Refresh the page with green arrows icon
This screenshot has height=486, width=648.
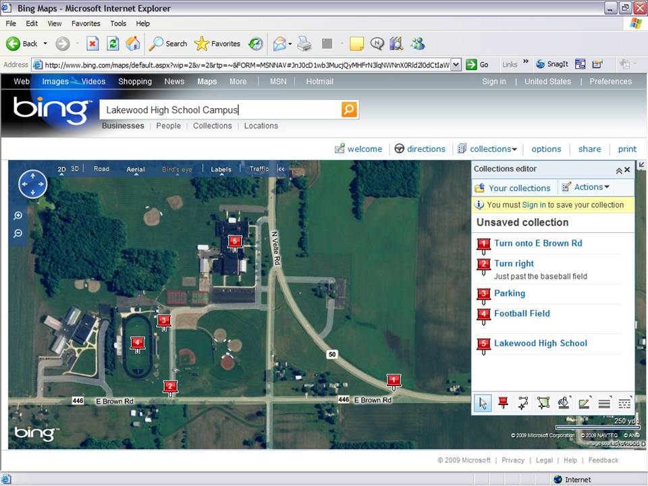113,43
